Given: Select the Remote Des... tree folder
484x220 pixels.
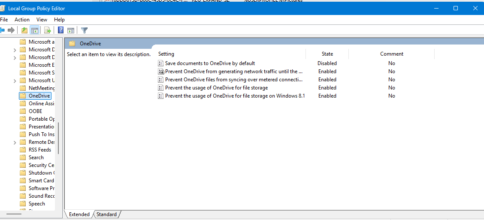Looking at the screenshot, I should tap(37, 142).
